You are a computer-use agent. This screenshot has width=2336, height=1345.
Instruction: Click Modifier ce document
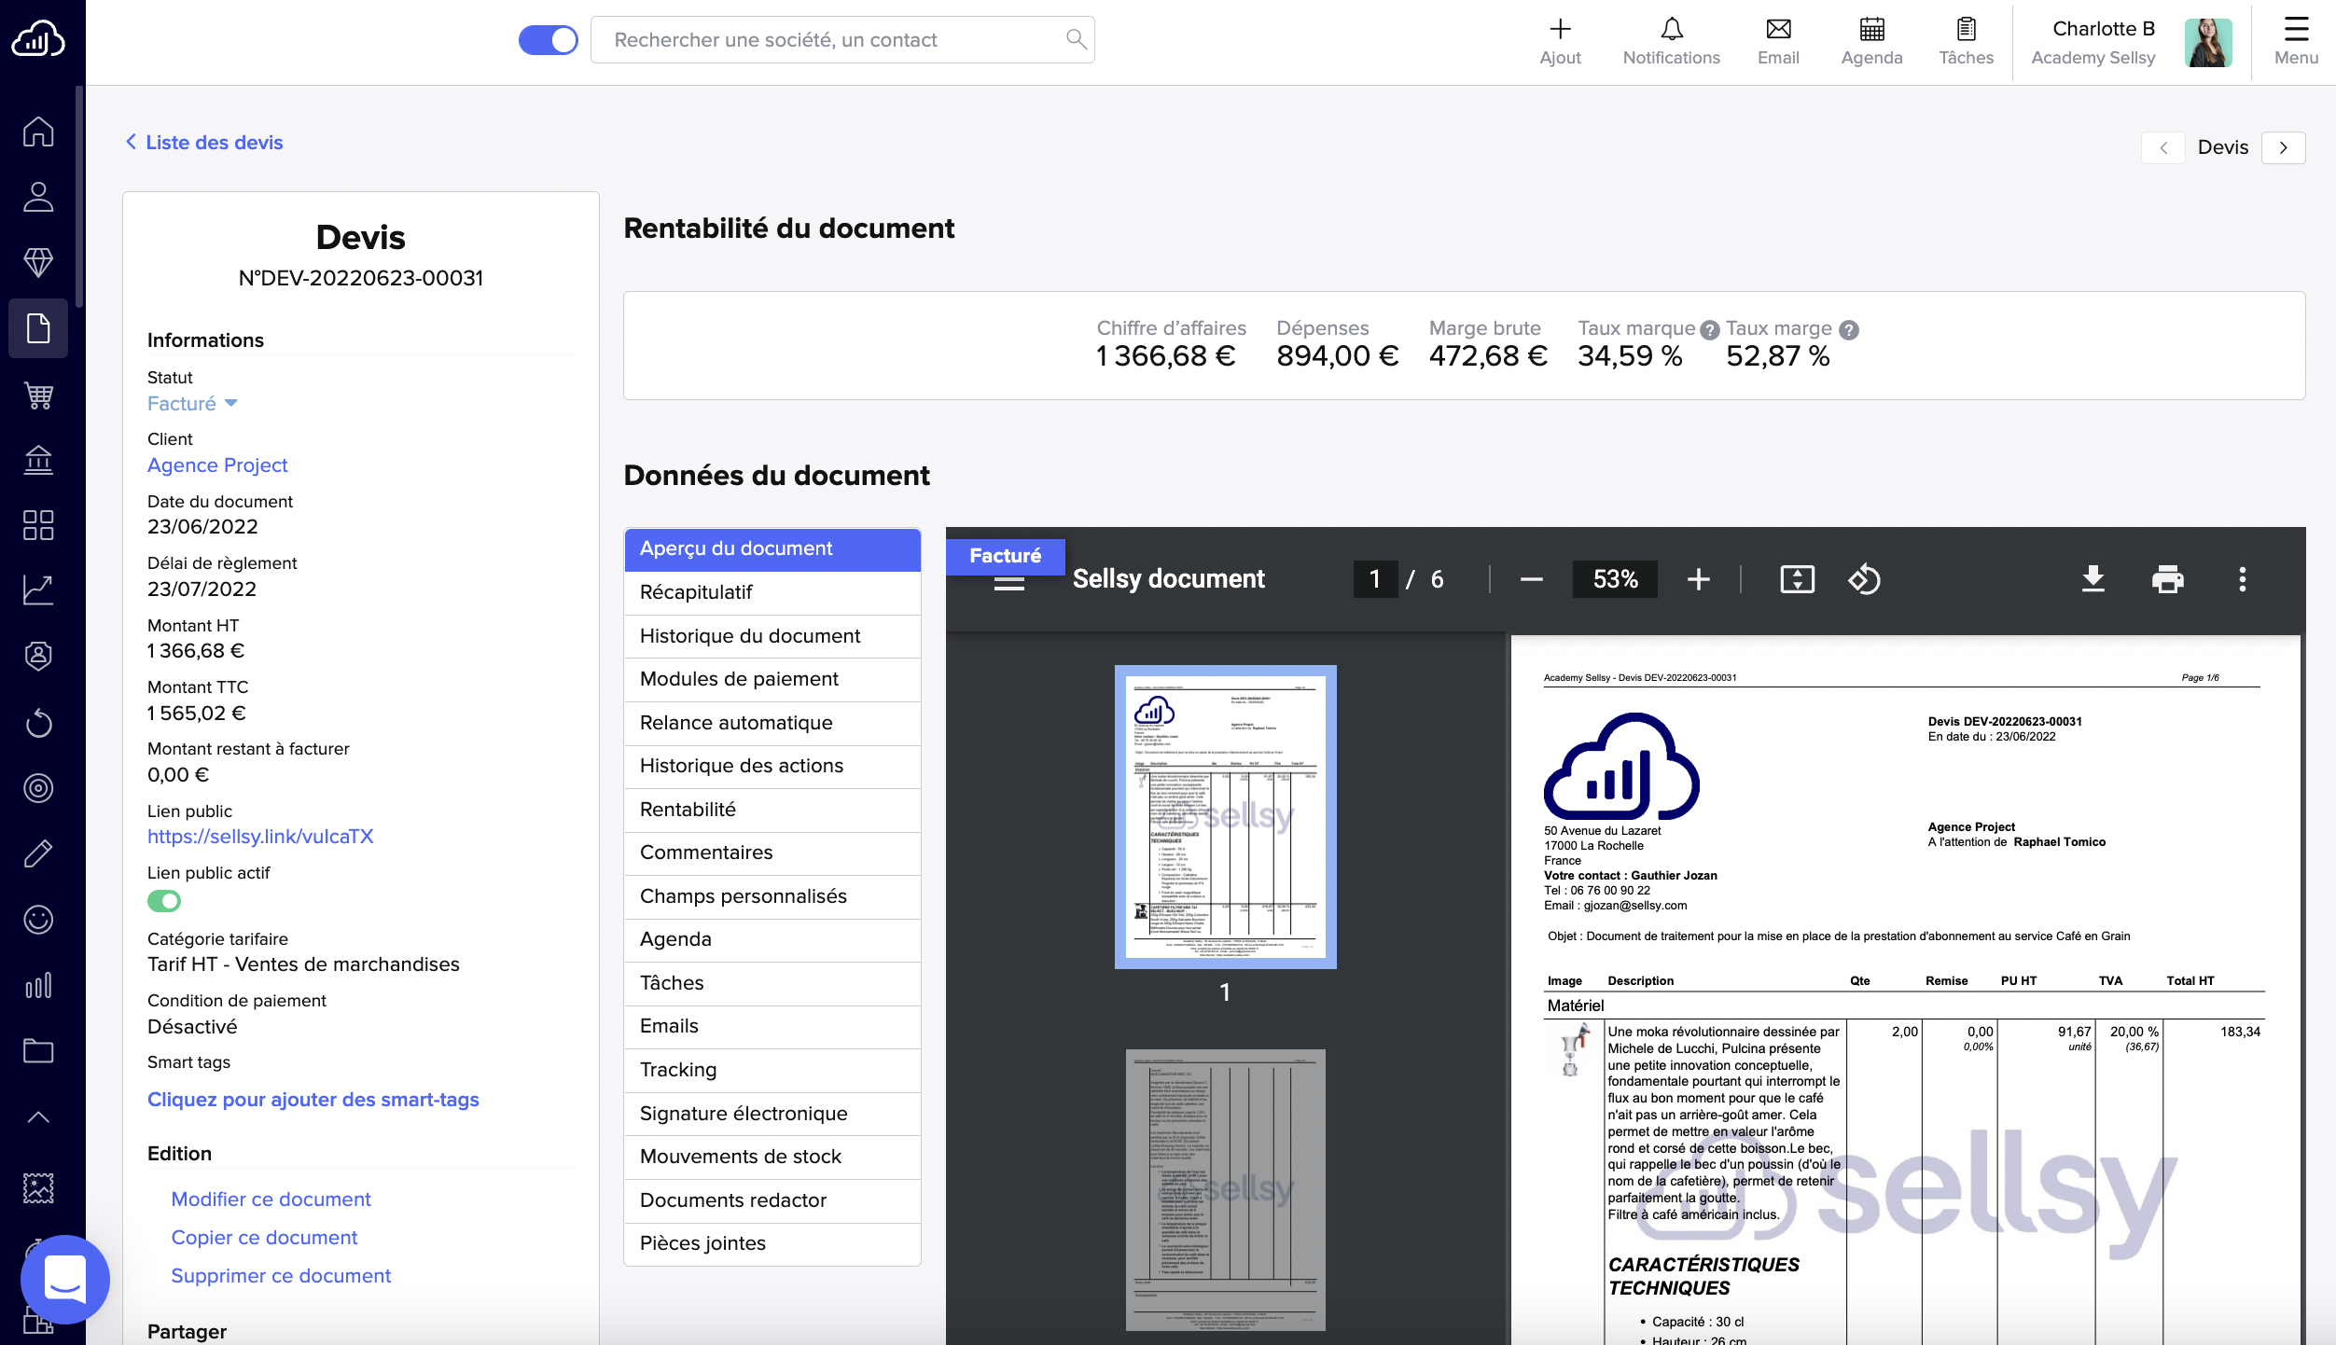(x=271, y=1199)
